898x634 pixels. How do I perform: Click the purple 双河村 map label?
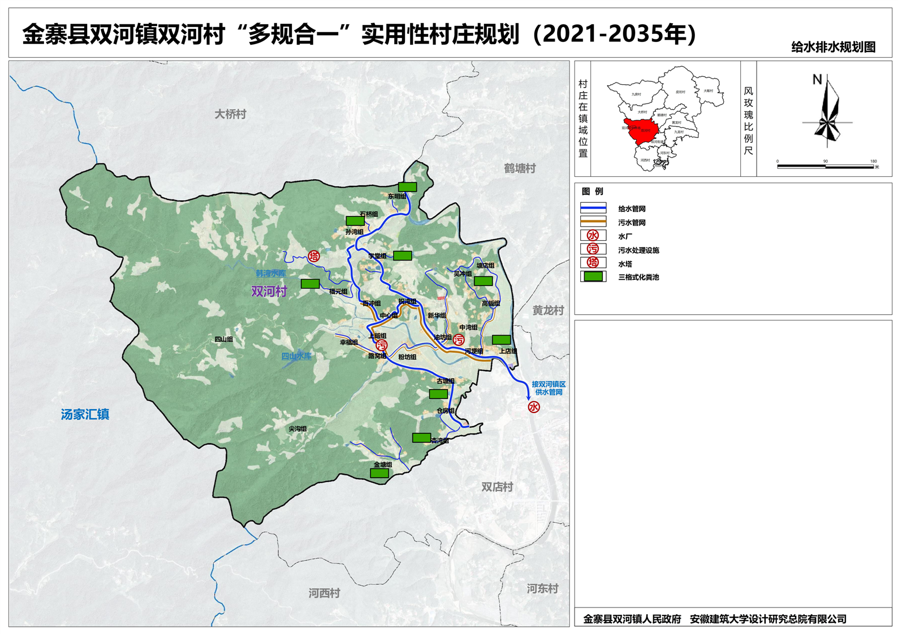269,292
